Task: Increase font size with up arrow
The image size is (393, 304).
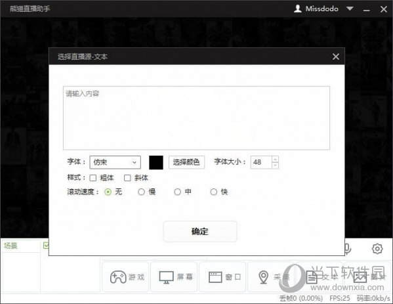Action: tap(275, 160)
